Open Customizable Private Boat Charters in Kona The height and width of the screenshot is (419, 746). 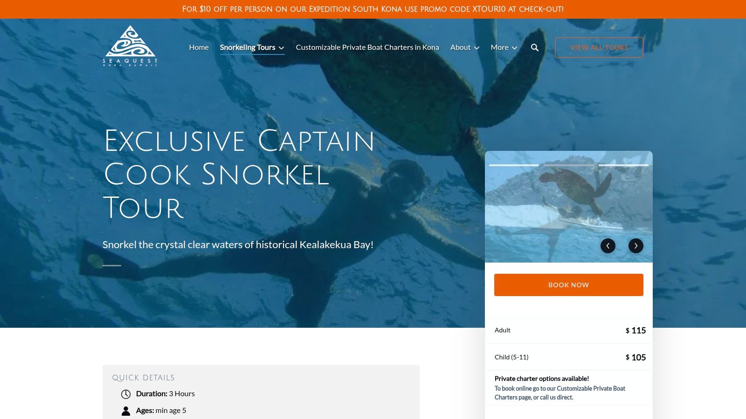tap(367, 47)
